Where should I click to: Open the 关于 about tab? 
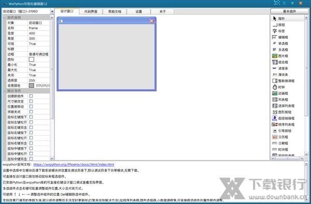[x=162, y=11]
